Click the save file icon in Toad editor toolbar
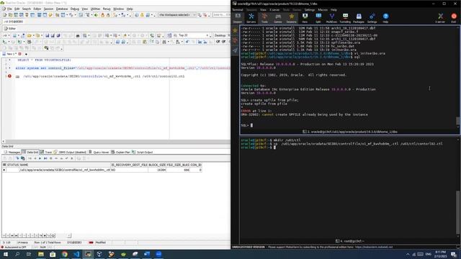 (x=47, y=35)
